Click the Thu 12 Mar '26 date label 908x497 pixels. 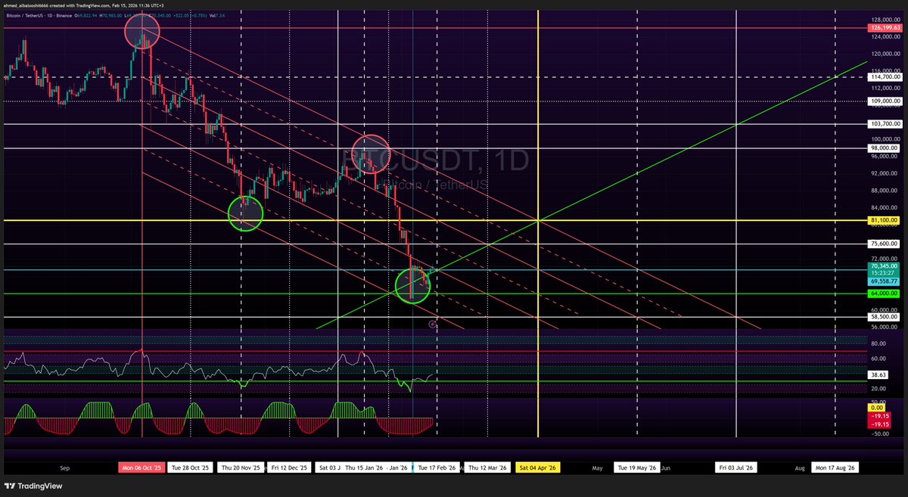coord(488,468)
